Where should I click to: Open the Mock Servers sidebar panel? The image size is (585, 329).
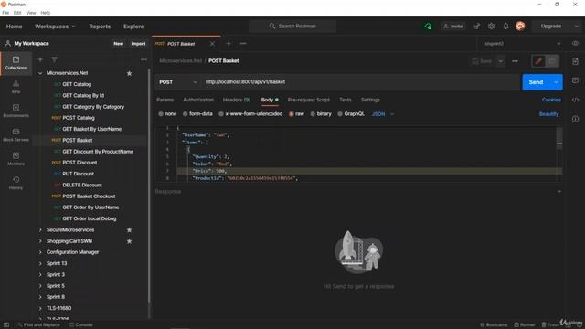16,135
